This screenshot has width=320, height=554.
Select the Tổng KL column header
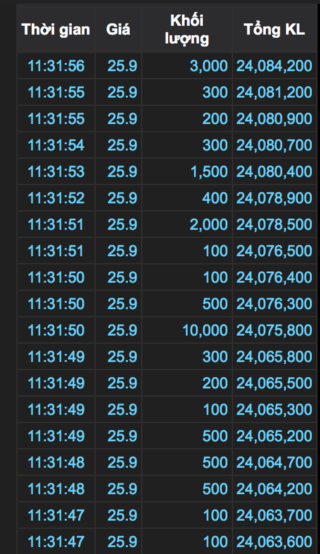274,30
